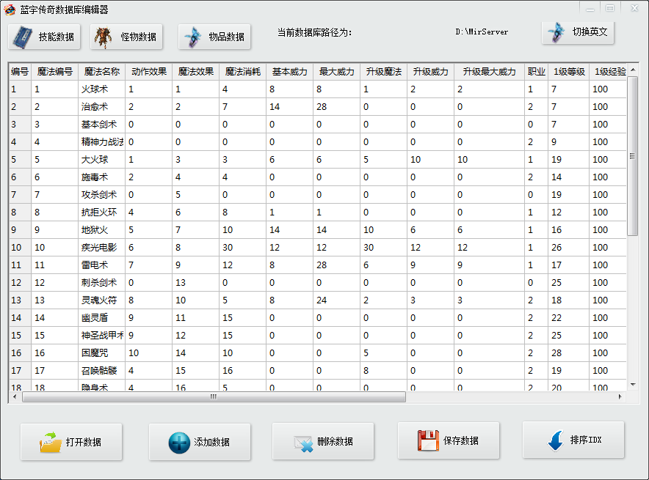Click the 编号 column header

(20, 72)
